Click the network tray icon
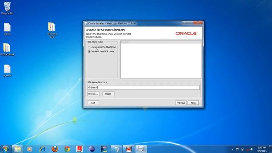This screenshot has height=153, width=272. pos(247,149)
